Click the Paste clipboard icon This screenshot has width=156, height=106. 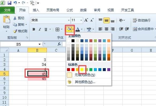click(x=6, y=19)
